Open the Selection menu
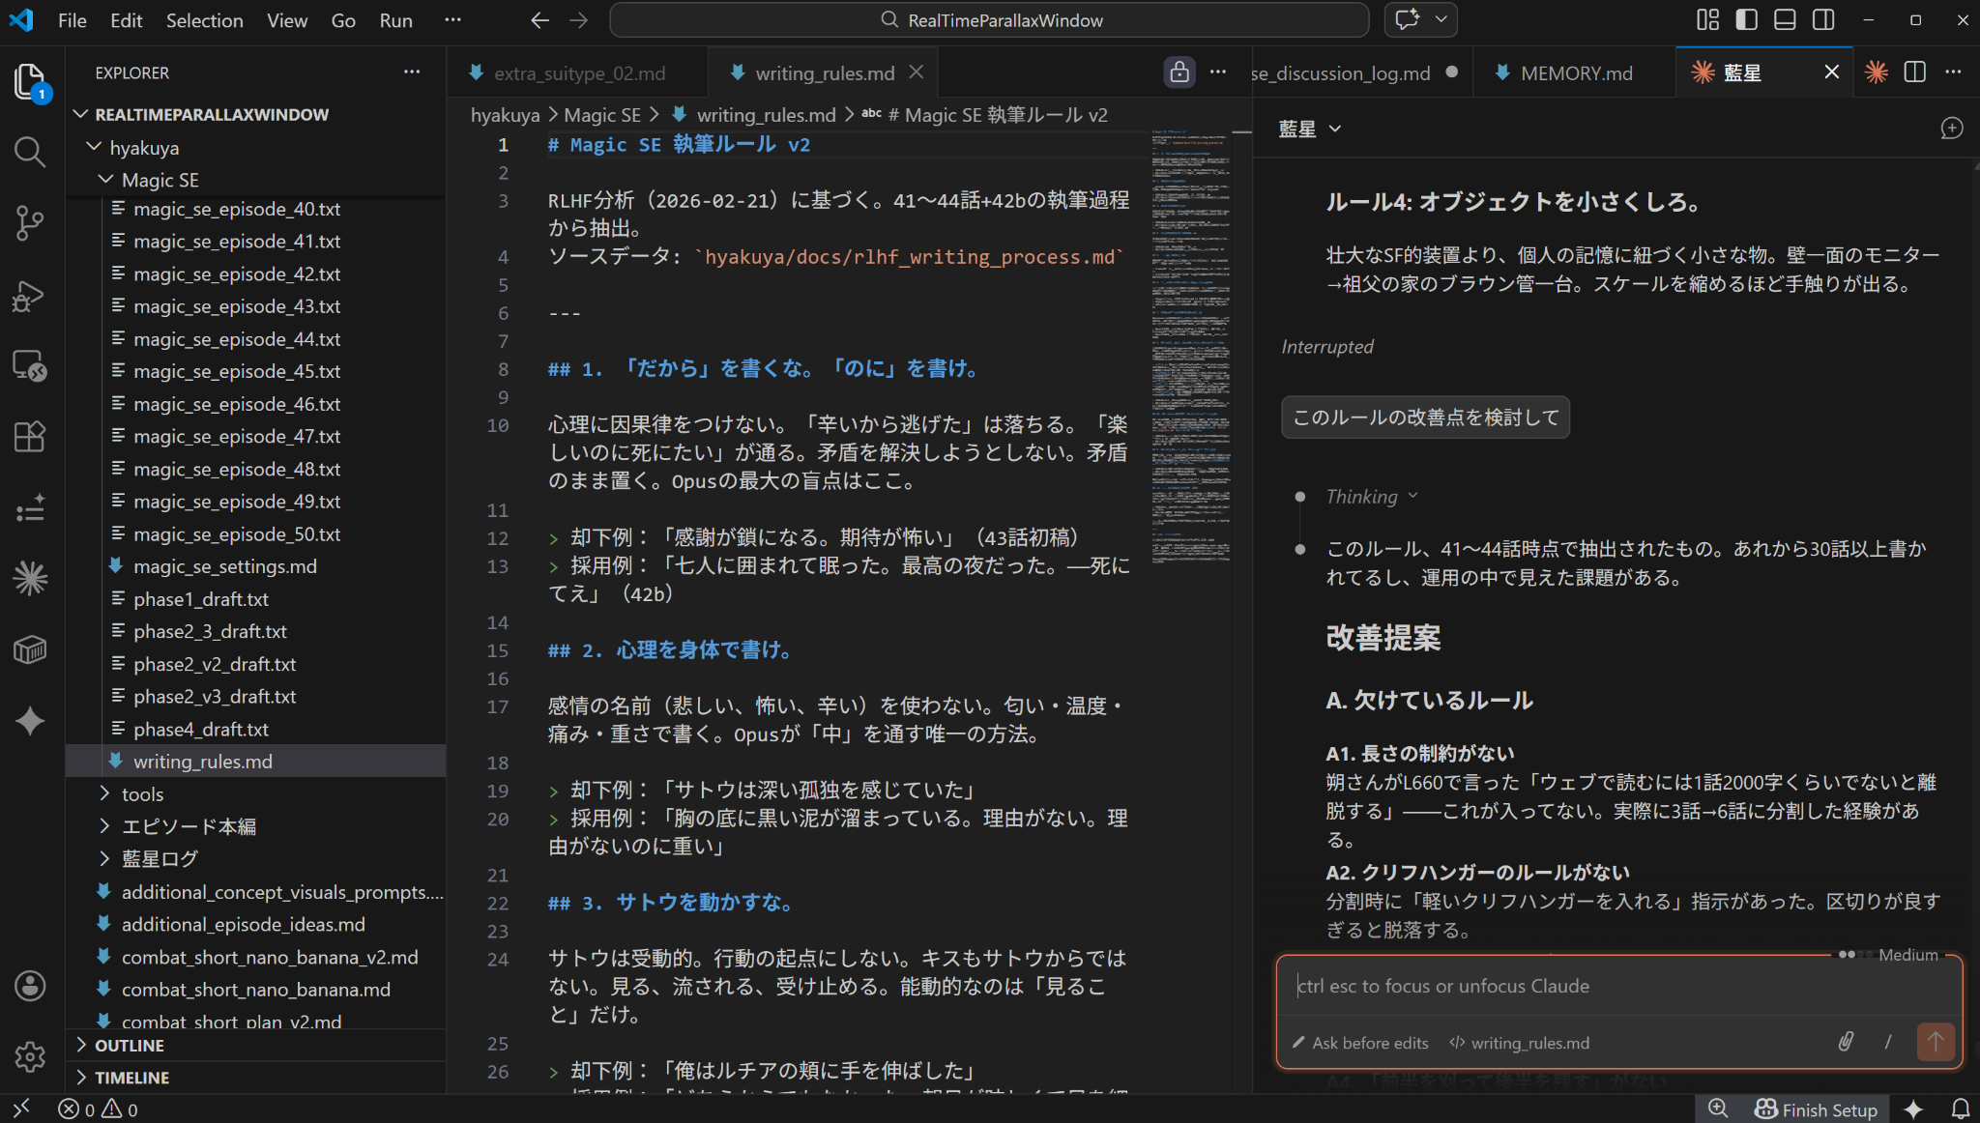Image resolution: width=1980 pixels, height=1123 pixels. tap(204, 20)
